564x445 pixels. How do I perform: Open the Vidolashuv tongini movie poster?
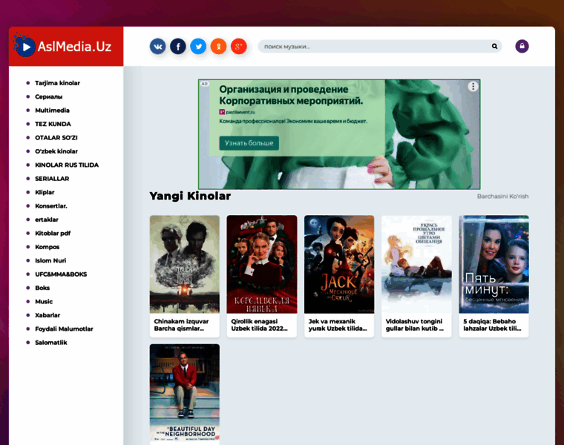coord(416,264)
